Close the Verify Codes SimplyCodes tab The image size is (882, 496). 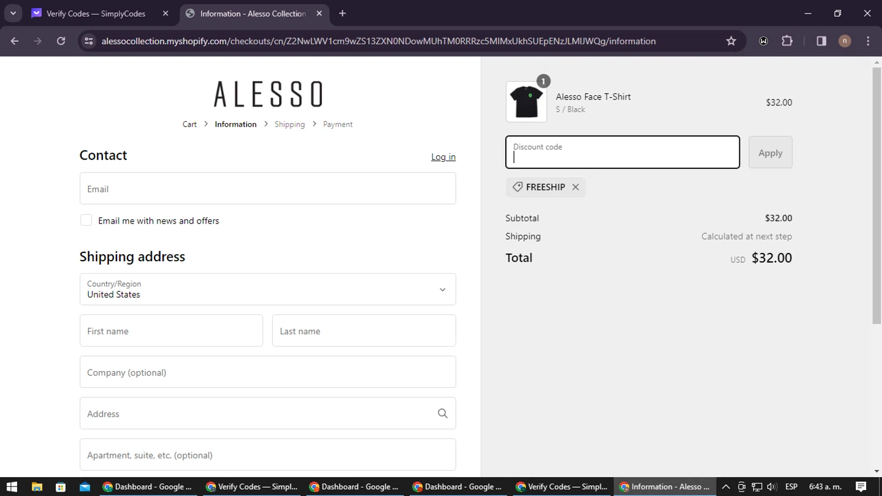coord(166,14)
